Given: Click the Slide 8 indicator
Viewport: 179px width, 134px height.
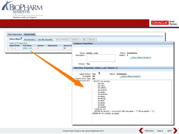Looking at the screenshot, I should tap(160, 131).
